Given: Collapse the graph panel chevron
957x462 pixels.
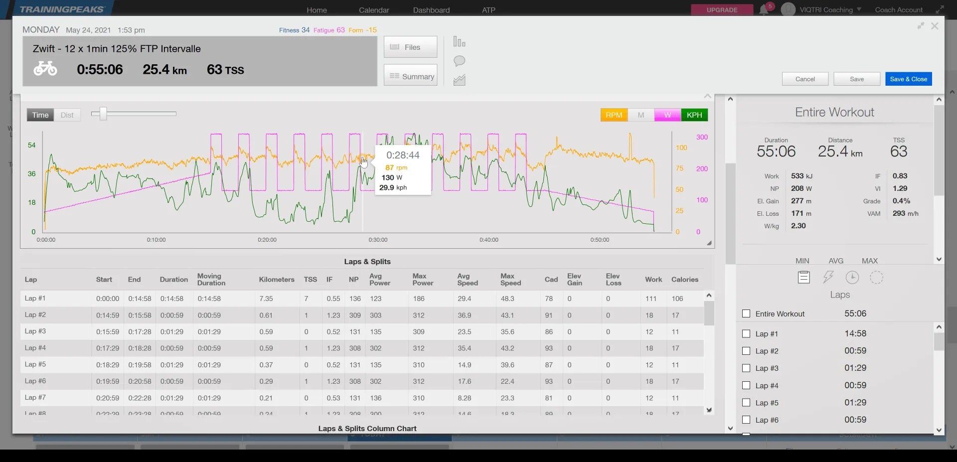Looking at the screenshot, I should tap(707, 96).
